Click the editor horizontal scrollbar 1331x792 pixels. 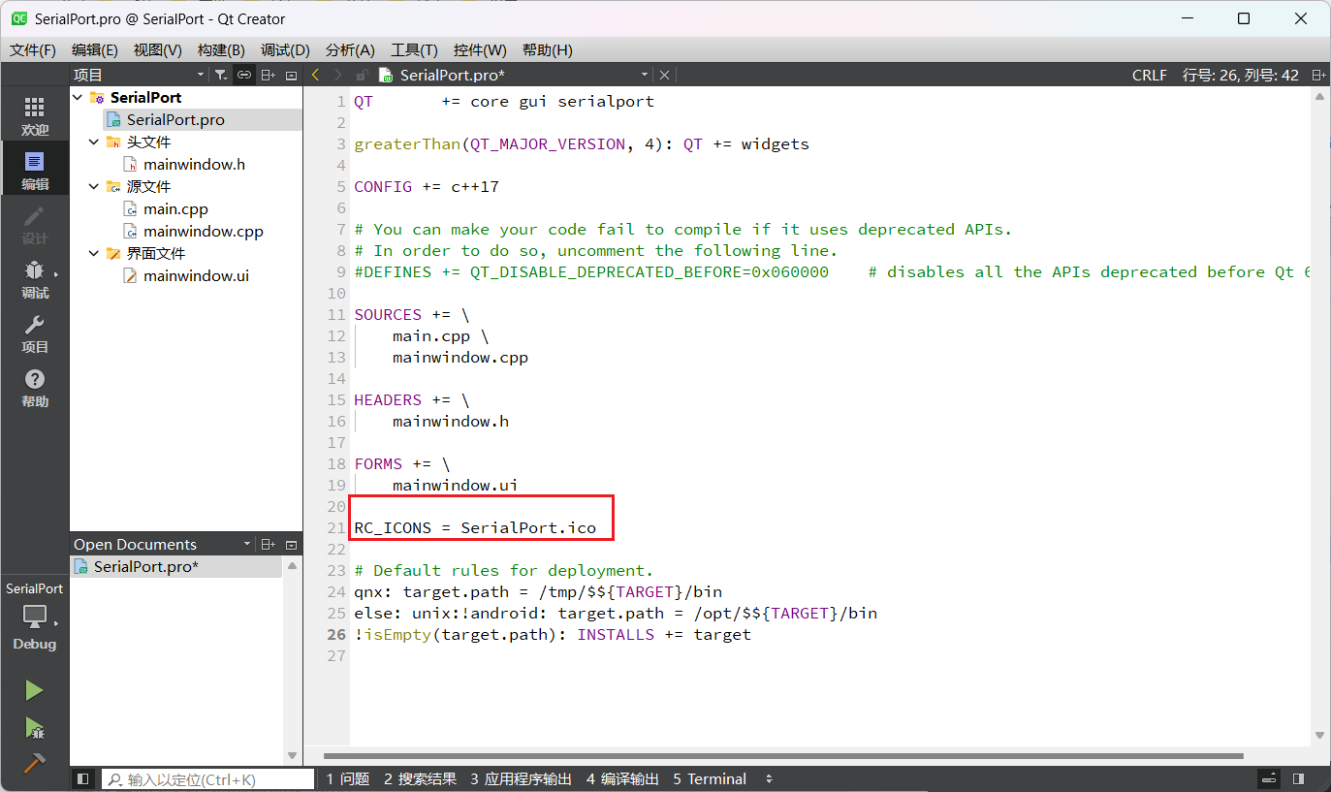(783, 755)
